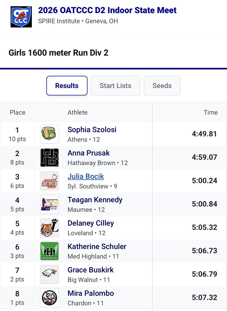
Task: Click the Time column header
Action: (211, 112)
